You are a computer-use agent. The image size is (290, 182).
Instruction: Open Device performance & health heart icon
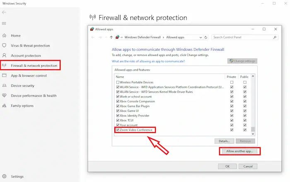tap(4, 96)
